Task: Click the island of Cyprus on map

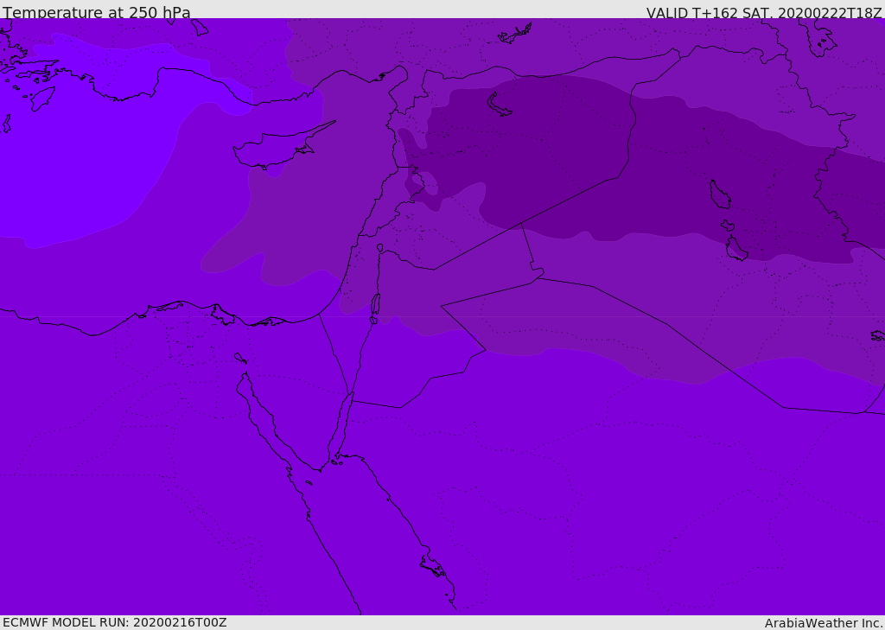Action: 277,150
